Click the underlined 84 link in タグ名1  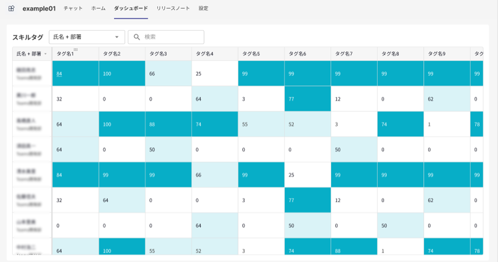tap(59, 74)
